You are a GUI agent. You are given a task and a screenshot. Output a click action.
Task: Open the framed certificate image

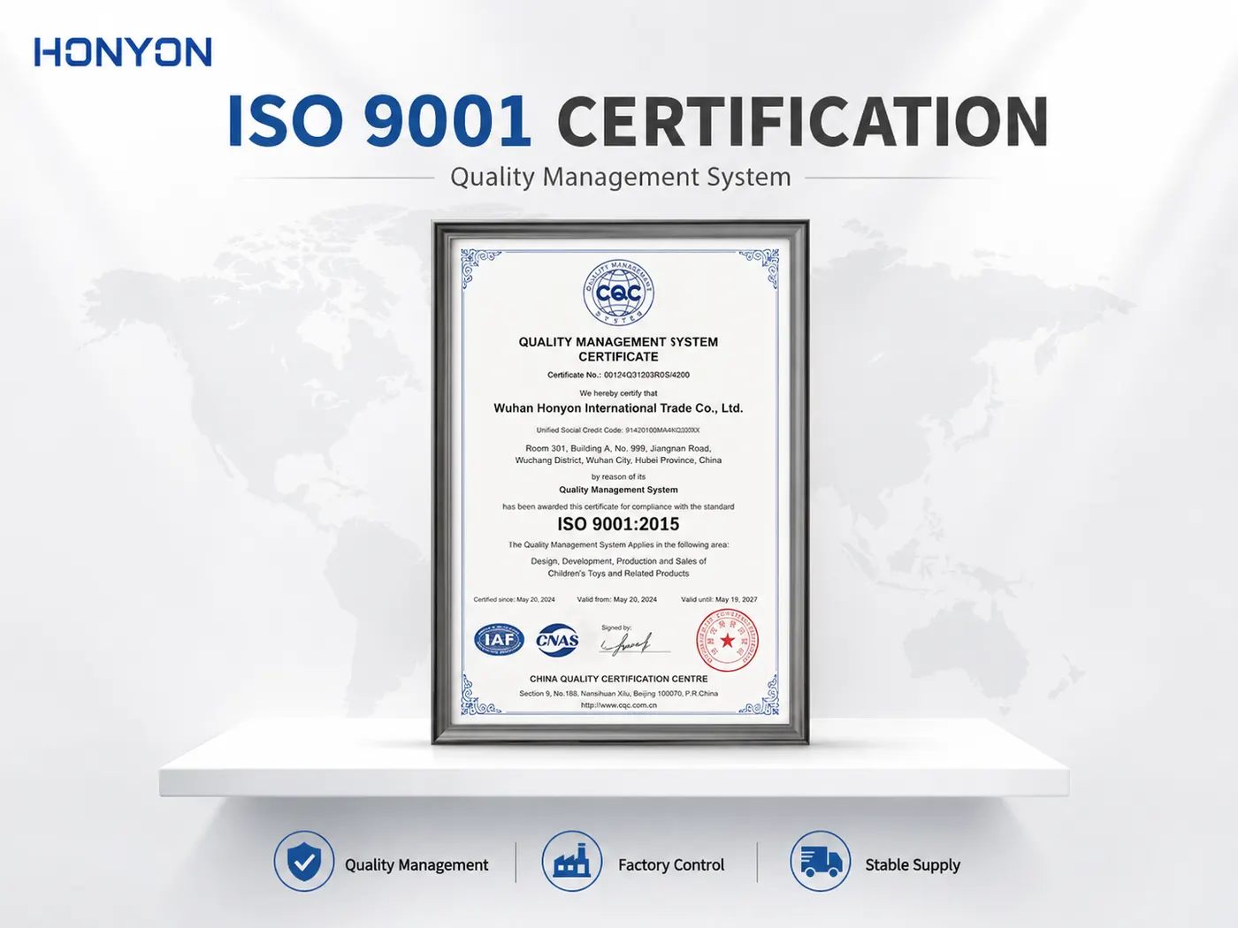pos(620,483)
